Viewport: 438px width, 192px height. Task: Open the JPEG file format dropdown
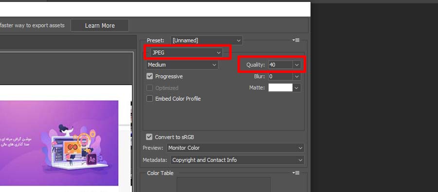coord(186,52)
